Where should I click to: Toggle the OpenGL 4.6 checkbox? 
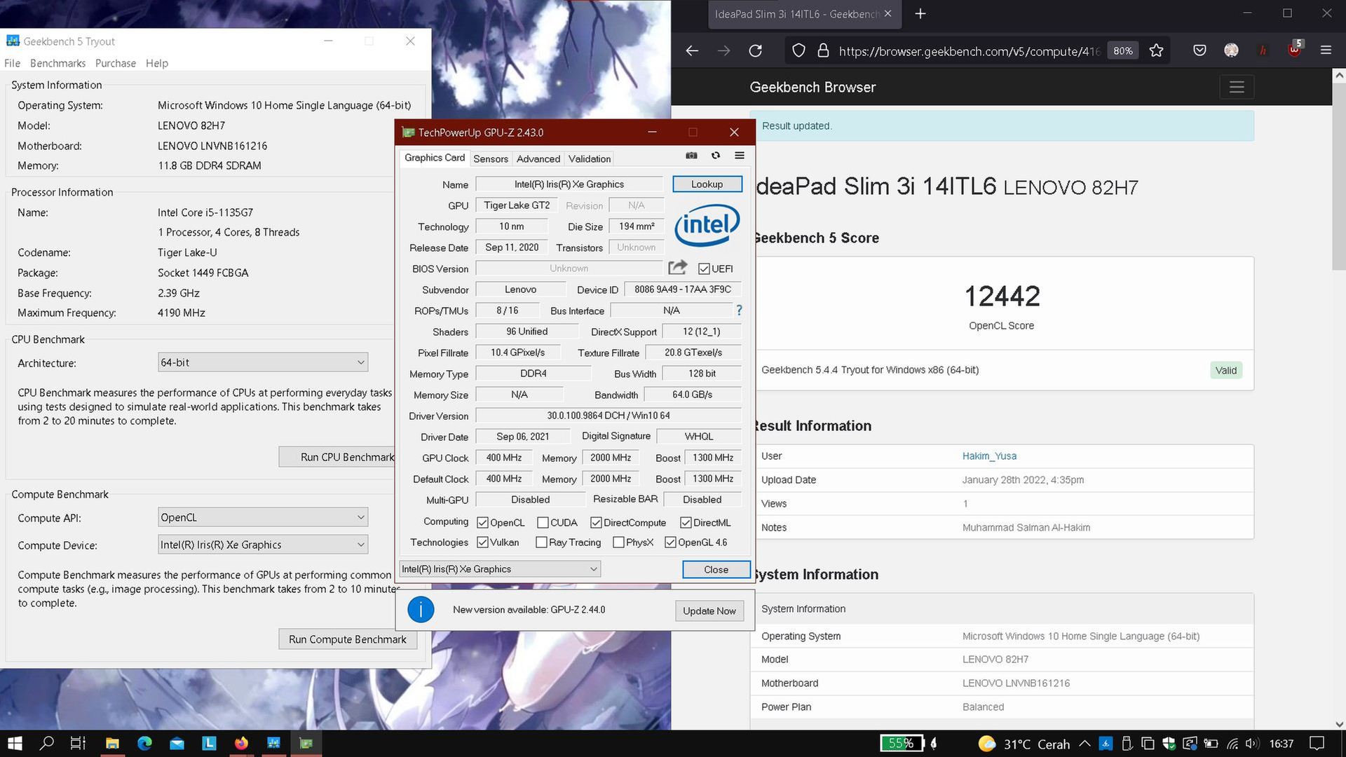click(670, 542)
